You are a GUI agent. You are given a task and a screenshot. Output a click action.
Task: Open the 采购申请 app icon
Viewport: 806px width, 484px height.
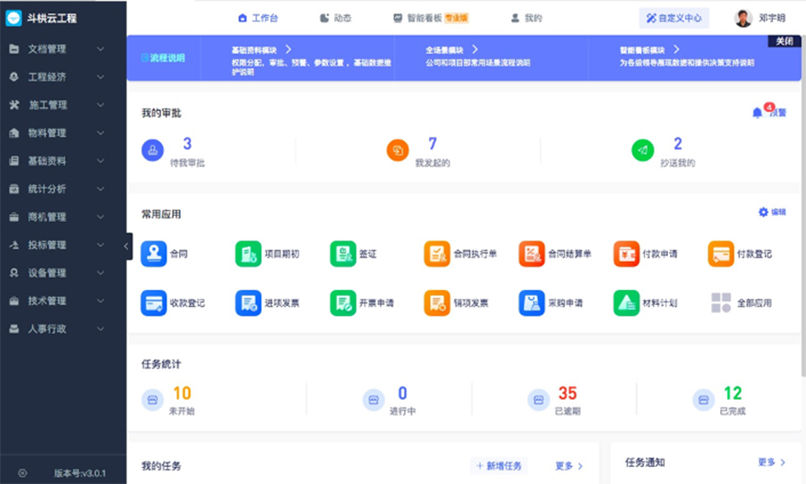click(x=532, y=303)
